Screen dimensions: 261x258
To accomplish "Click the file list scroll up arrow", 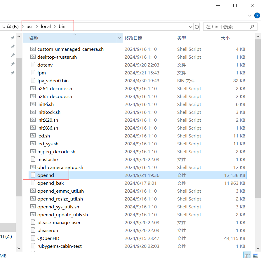I will tap(258, 36).
